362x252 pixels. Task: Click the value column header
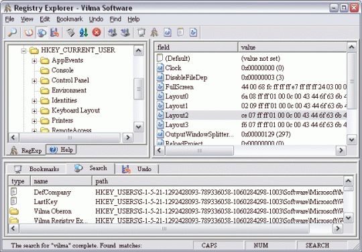[x=292, y=47]
